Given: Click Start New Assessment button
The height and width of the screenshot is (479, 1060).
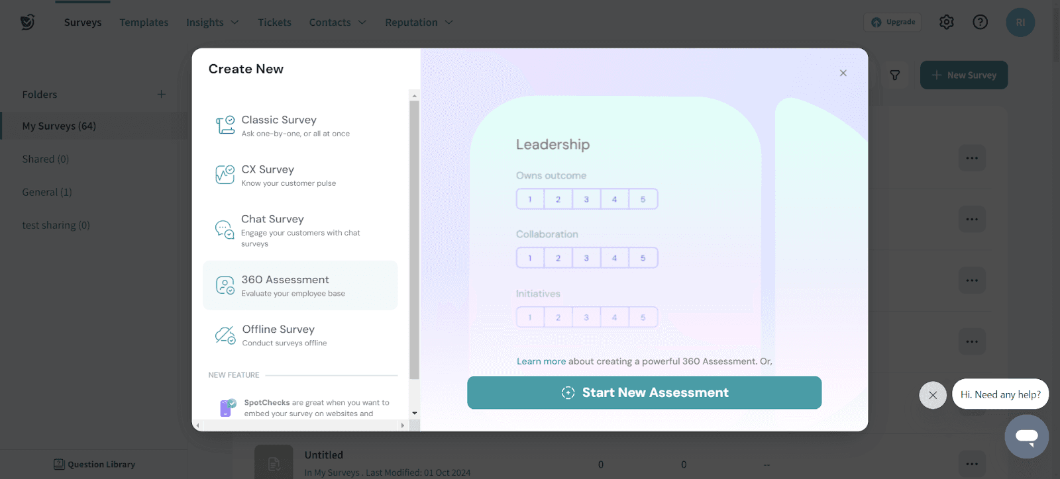Looking at the screenshot, I should (x=644, y=393).
